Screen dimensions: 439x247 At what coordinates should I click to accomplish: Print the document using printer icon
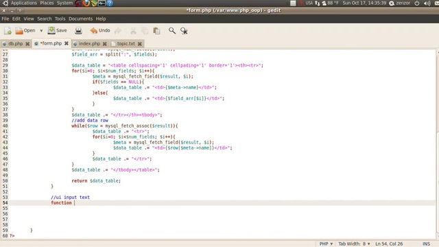click(78, 30)
